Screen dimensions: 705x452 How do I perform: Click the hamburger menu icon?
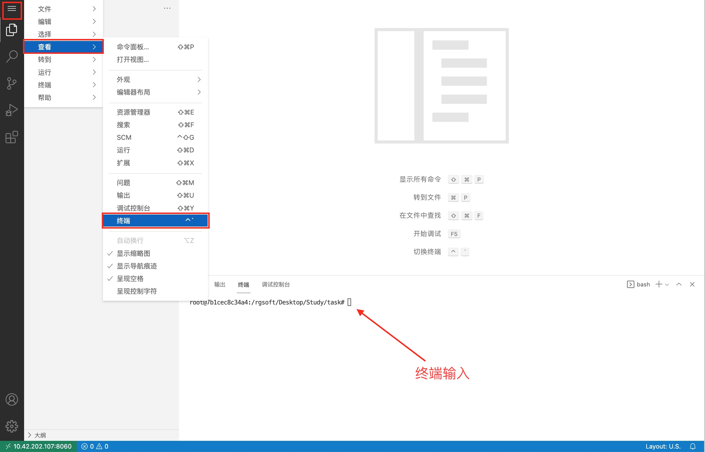click(x=12, y=9)
